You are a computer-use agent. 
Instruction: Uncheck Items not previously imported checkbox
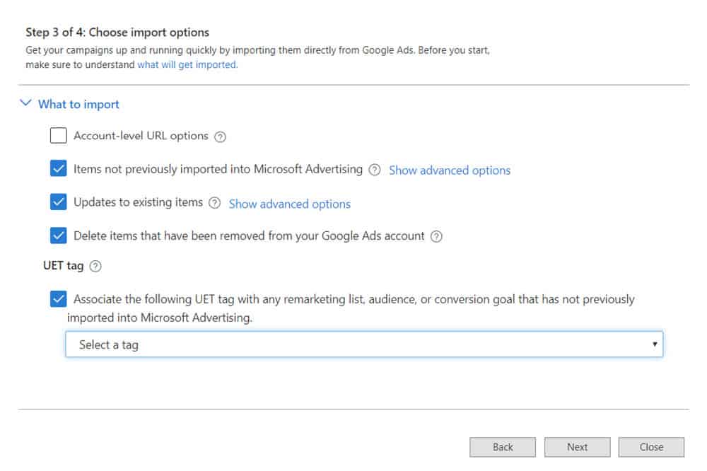(x=58, y=168)
